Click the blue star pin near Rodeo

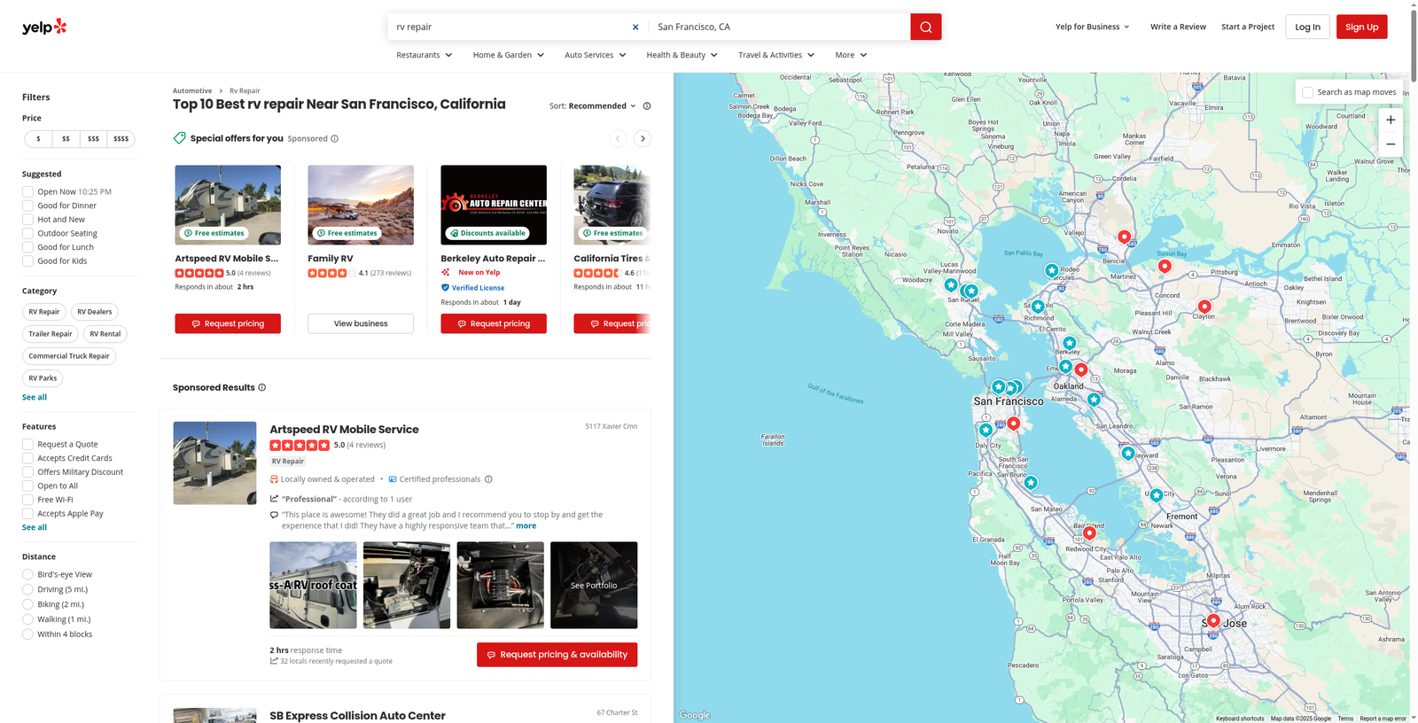(x=1051, y=270)
